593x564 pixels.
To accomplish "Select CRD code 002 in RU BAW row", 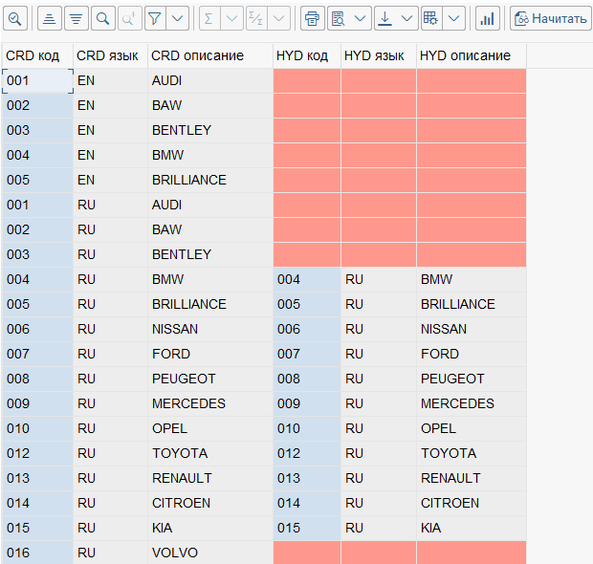I will point(37,229).
